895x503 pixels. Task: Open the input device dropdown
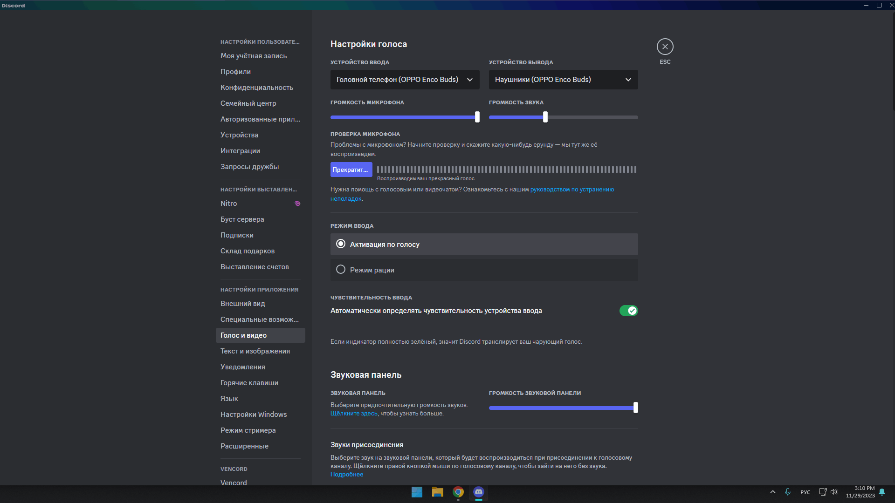(x=405, y=80)
